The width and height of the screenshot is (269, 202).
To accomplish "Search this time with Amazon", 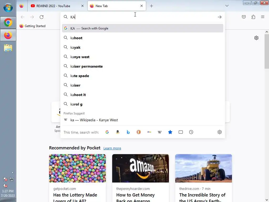I will pyautogui.click(x=117, y=132).
